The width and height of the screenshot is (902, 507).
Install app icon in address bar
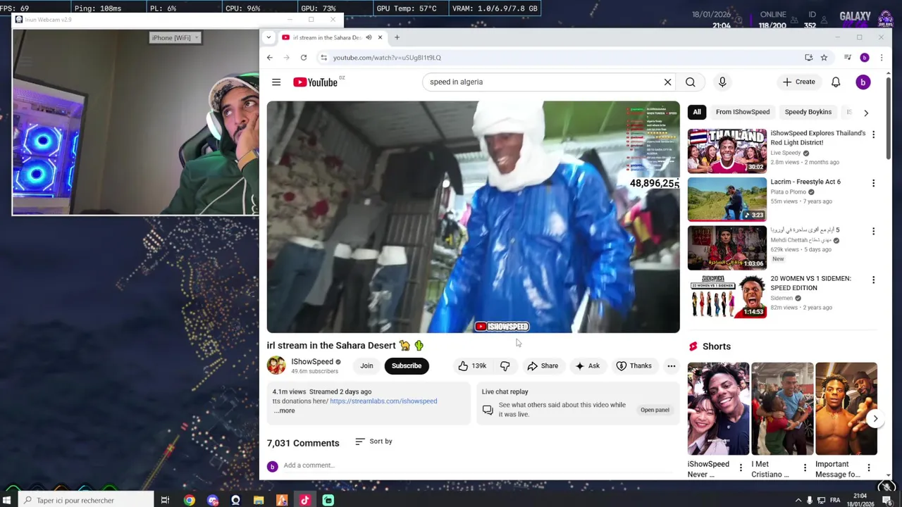click(x=809, y=58)
